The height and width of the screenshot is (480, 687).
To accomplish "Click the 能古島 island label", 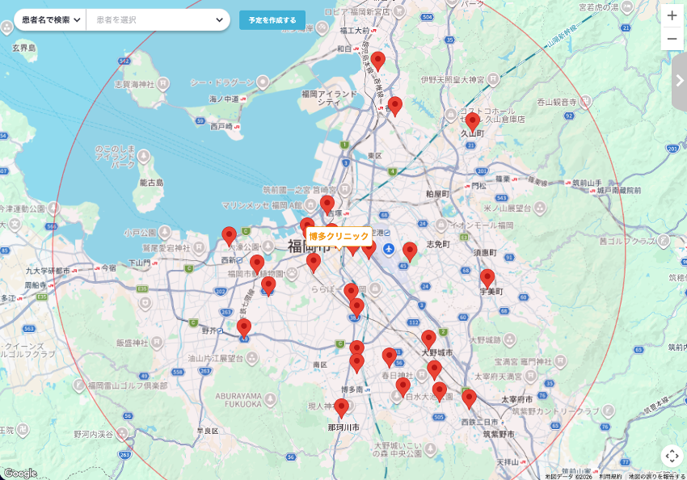I will tap(152, 182).
